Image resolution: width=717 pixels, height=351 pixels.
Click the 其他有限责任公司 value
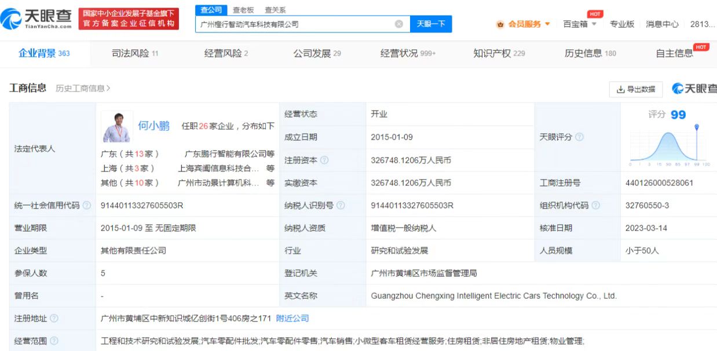coord(133,251)
